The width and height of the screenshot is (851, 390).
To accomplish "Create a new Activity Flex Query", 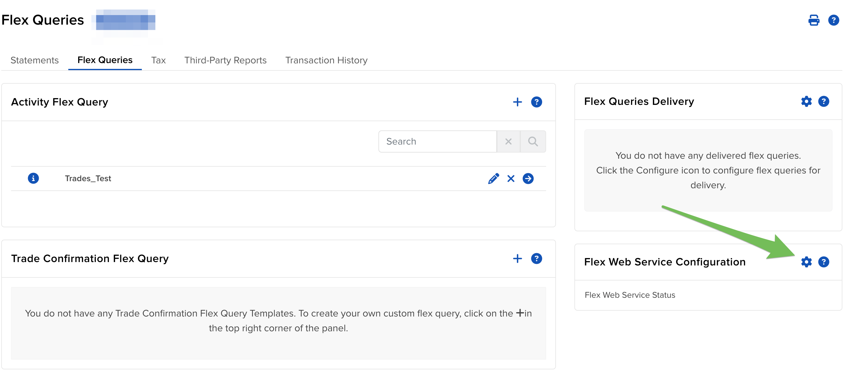I will tap(518, 102).
